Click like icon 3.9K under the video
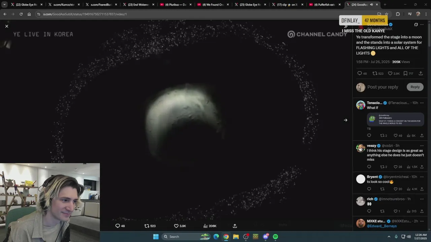This screenshot has height=242, width=431. tap(180, 226)
